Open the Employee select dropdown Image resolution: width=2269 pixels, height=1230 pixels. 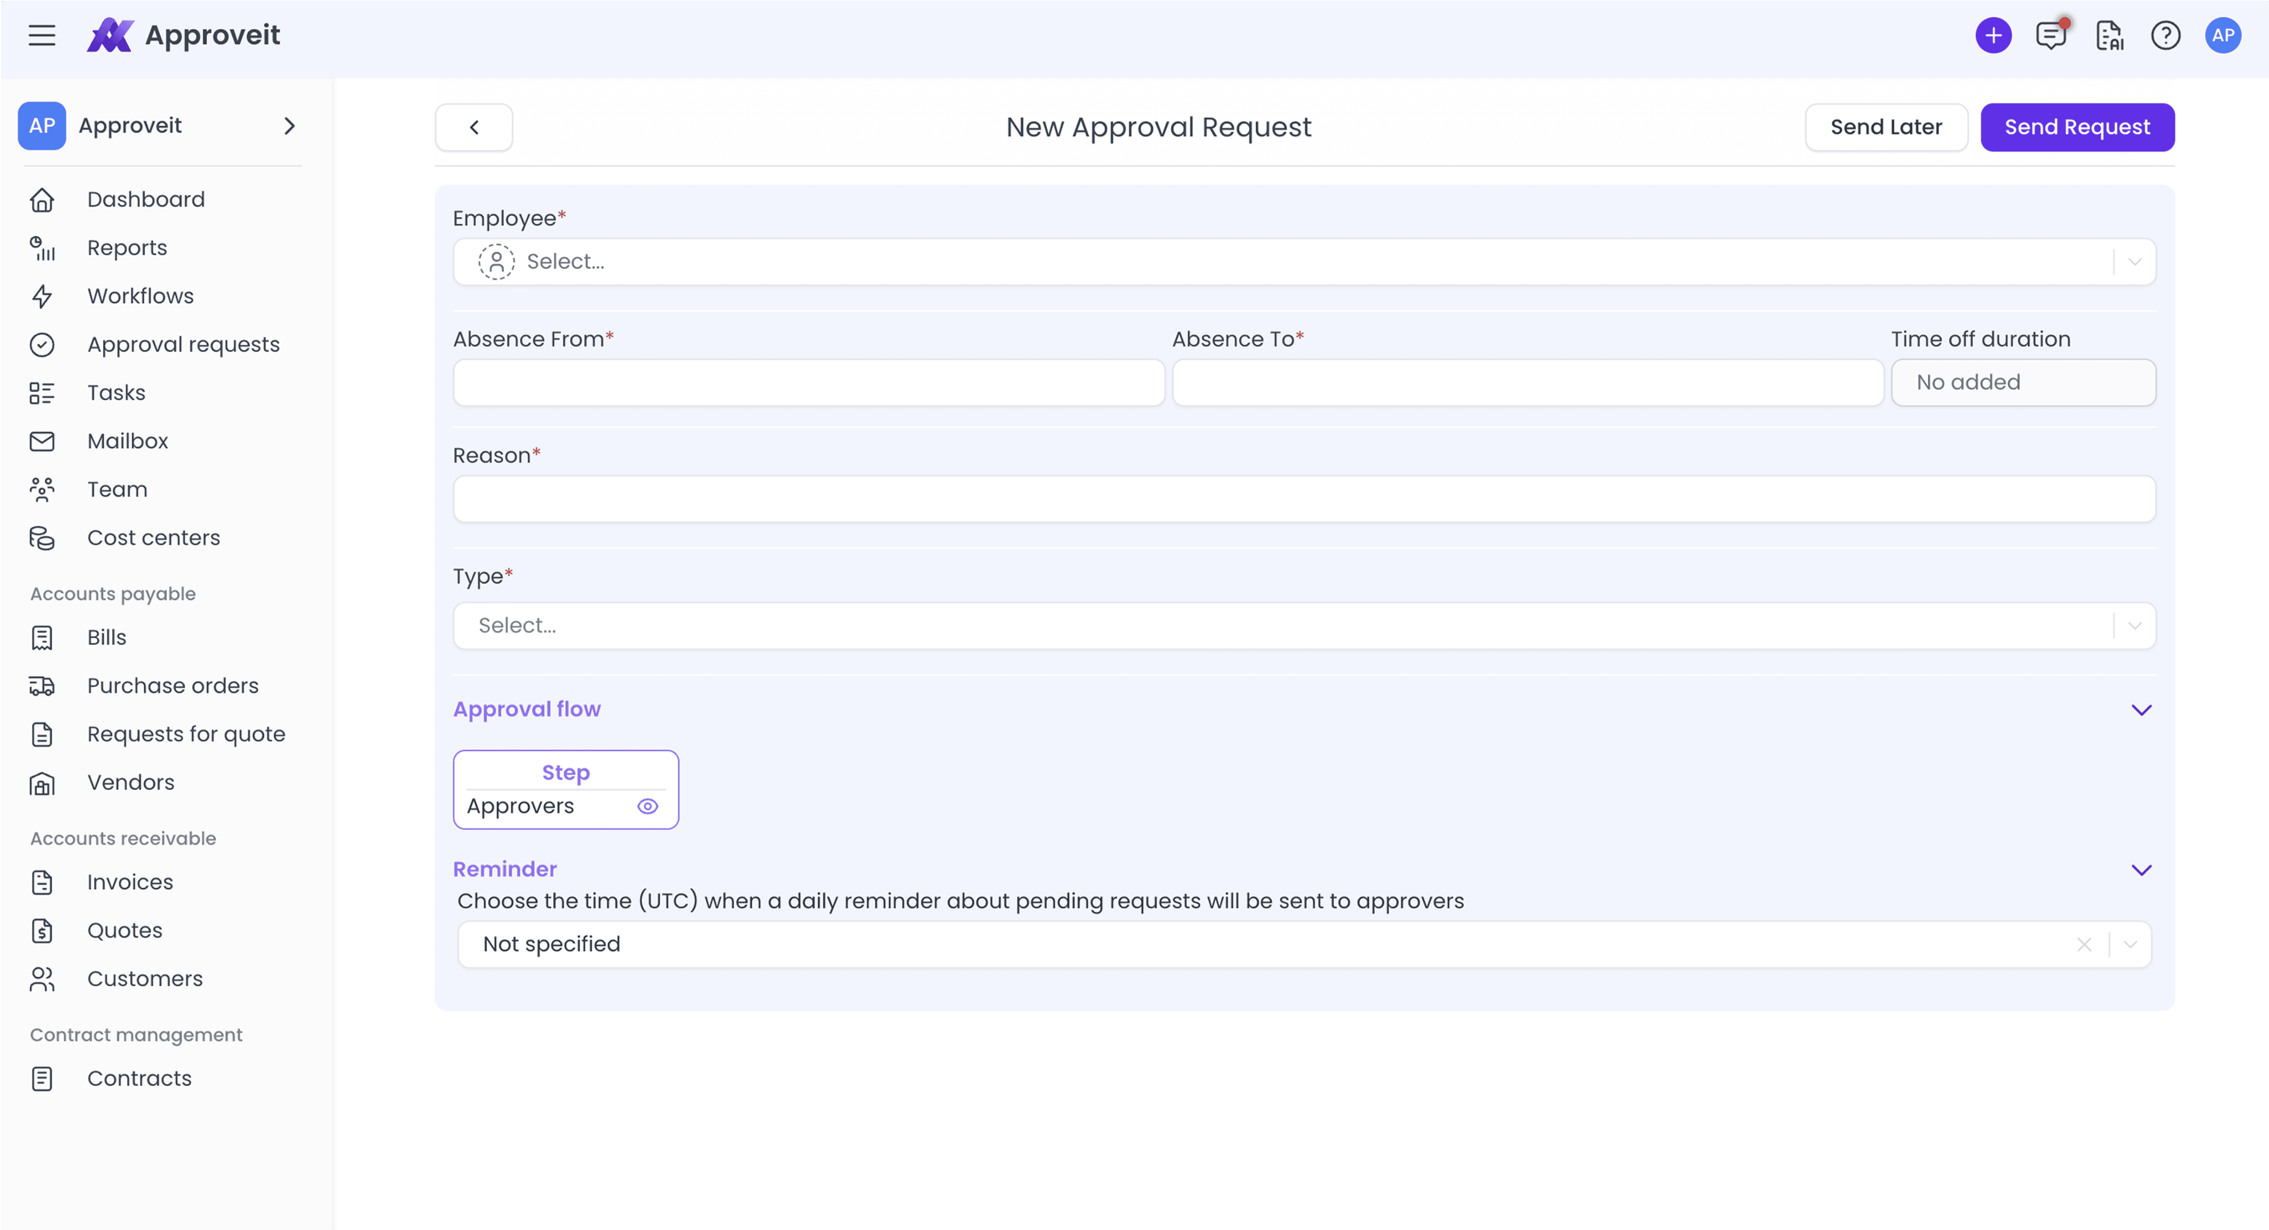tap(1304, 262)
